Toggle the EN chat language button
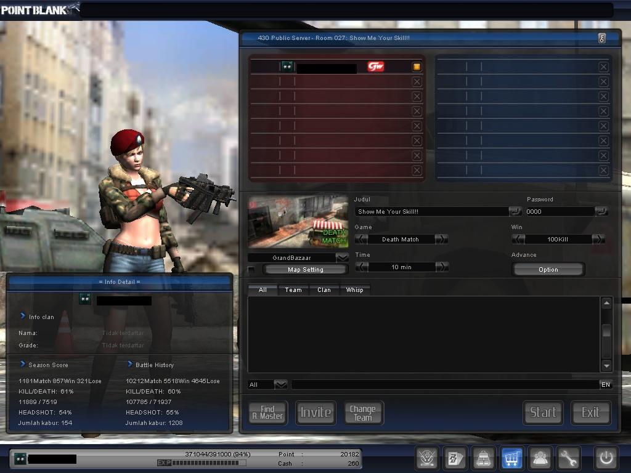Viewport: 631px width, 473px height. coord(606,384)
